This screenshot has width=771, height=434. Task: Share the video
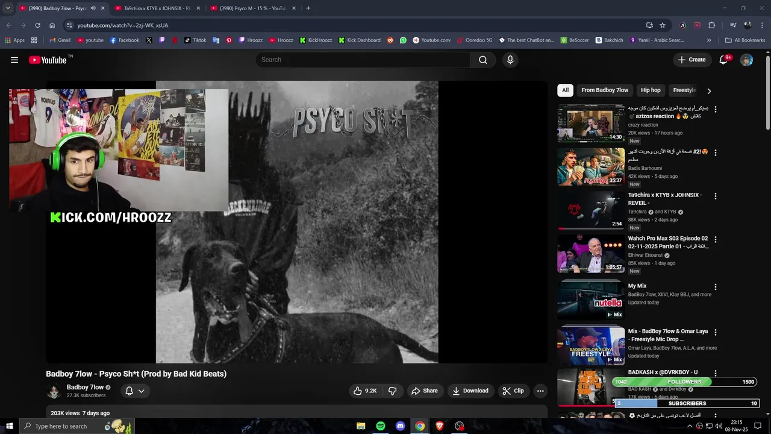[x=425, y=391]
